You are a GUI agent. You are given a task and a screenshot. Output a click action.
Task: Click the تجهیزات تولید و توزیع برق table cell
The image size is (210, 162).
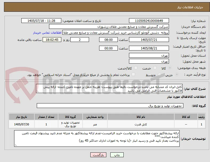[x=70, y=124]
